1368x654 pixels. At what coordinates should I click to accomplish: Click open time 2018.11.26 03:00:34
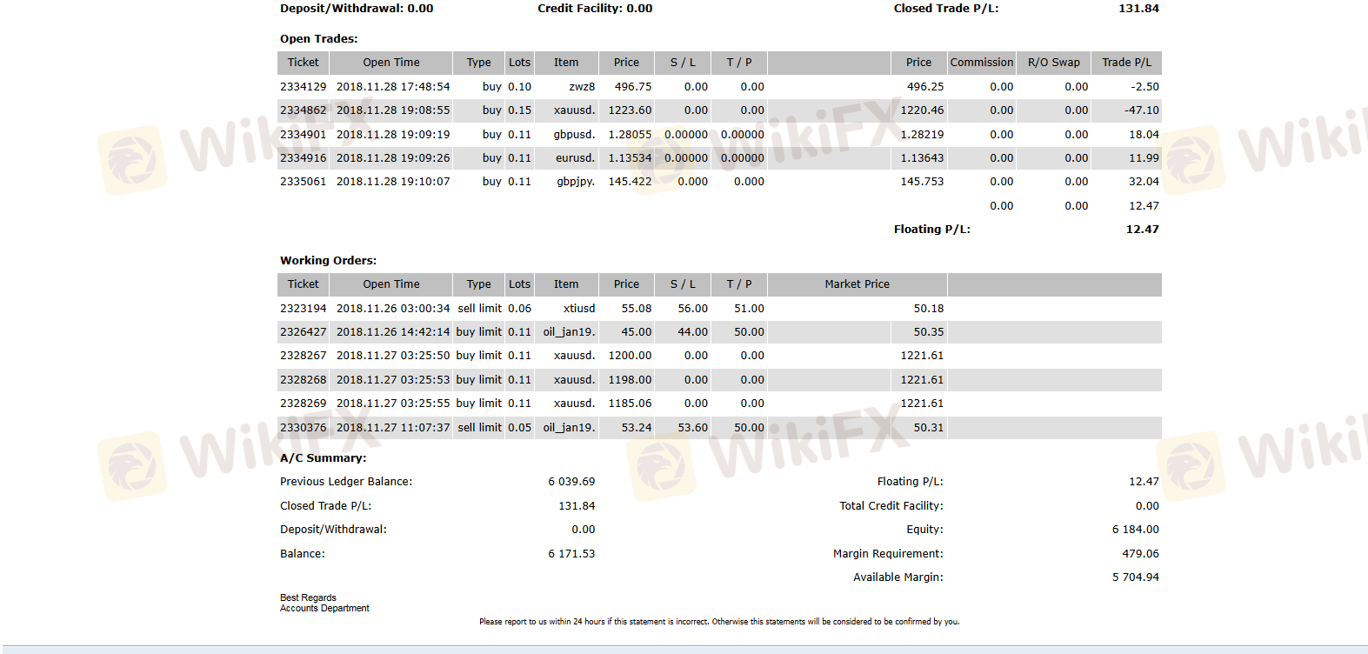(x=393, y=309)
